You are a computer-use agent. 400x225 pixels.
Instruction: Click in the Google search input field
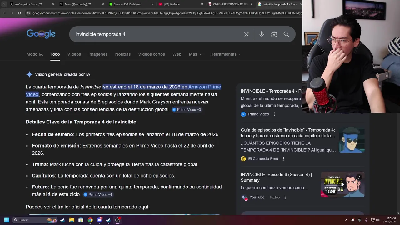[x=156, y=34]
